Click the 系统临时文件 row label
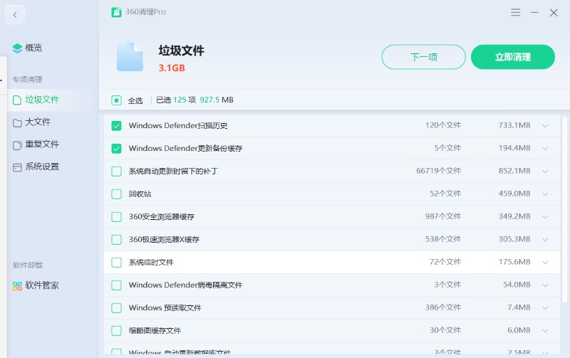570x358 pixels. tap(151, 263)
